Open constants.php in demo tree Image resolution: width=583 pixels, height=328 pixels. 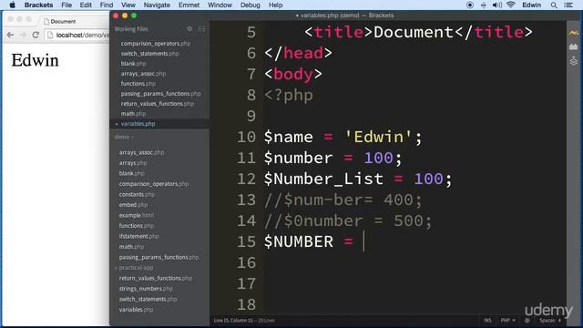137,194
